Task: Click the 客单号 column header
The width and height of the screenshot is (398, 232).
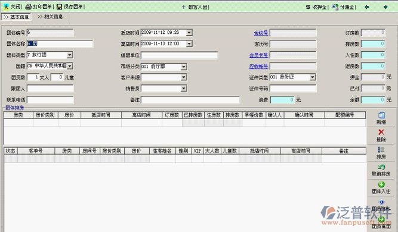Action: (36, 151)
